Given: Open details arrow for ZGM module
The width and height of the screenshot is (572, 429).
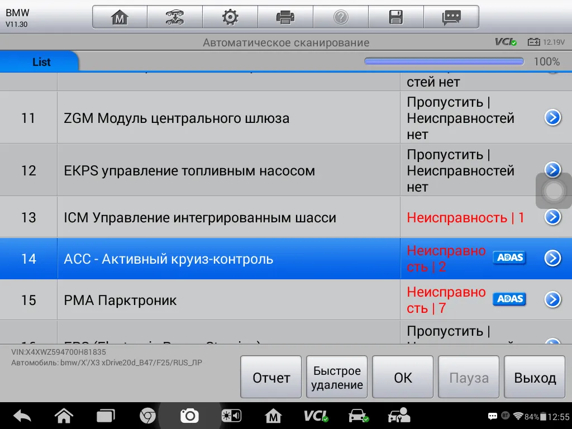Looking at the screenshot, I should tap(552, 117).
